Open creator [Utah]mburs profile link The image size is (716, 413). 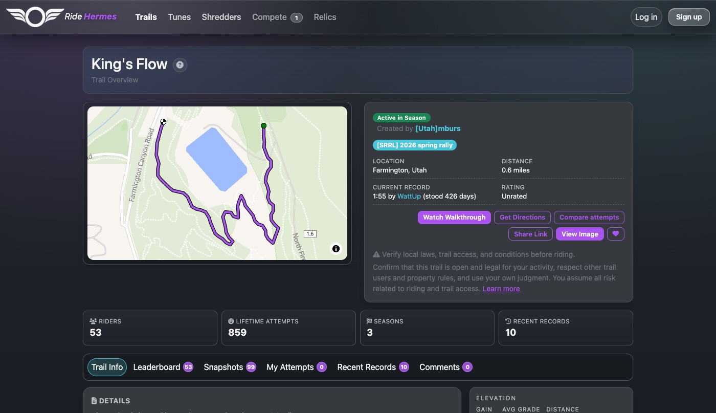[x=438, y=128]
